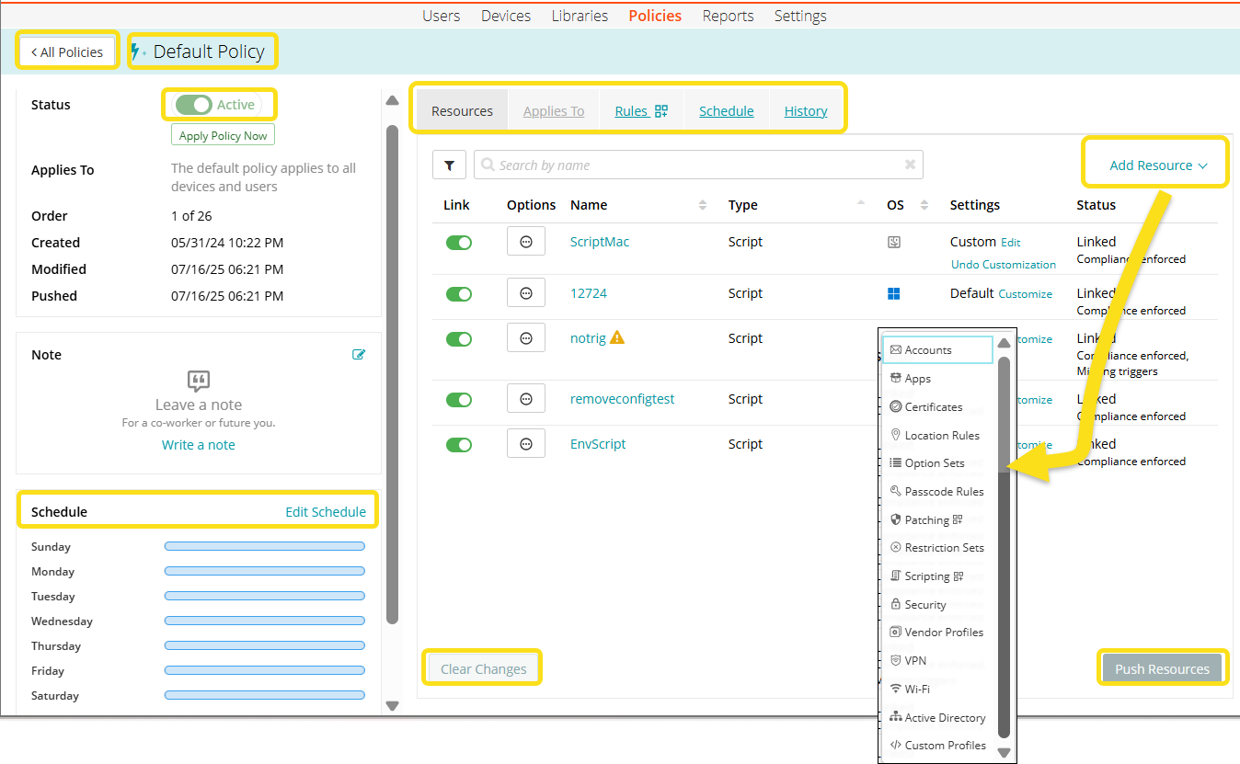The image size is (1240, 764).
Task: Sort the list by the Name column
Action: (703, 205)
